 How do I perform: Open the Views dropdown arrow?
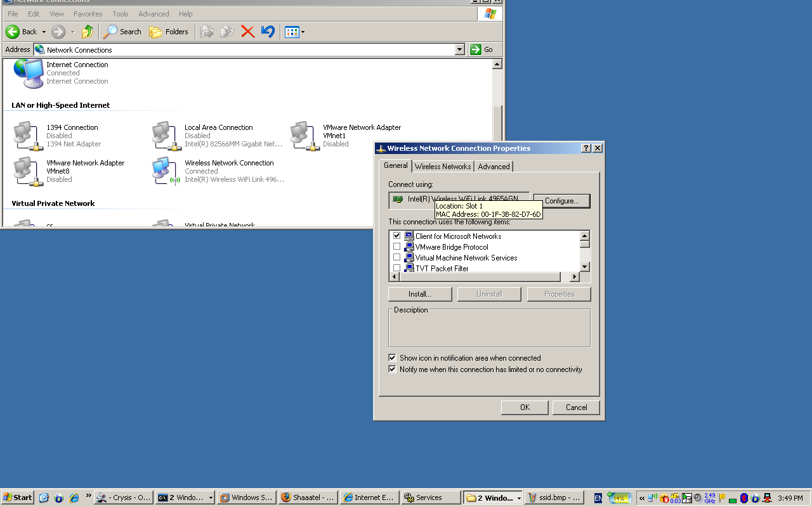303,32
